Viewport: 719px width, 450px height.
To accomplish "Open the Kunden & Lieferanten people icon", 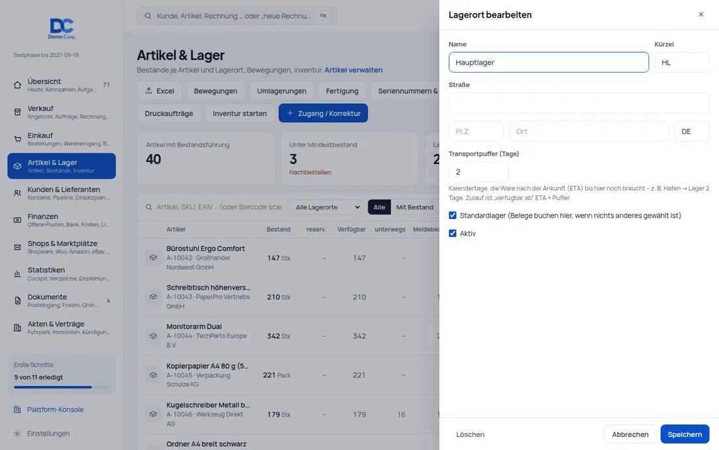I will (x=18, y=193).
